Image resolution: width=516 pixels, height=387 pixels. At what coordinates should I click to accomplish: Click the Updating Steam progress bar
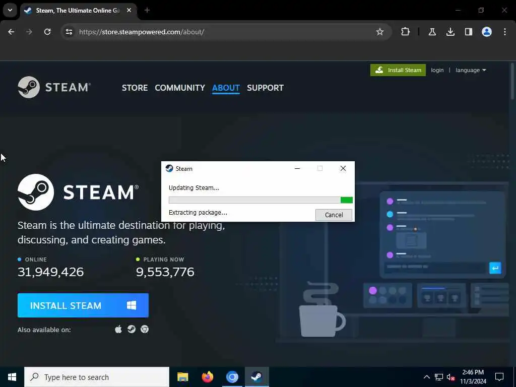click(261, 200)
